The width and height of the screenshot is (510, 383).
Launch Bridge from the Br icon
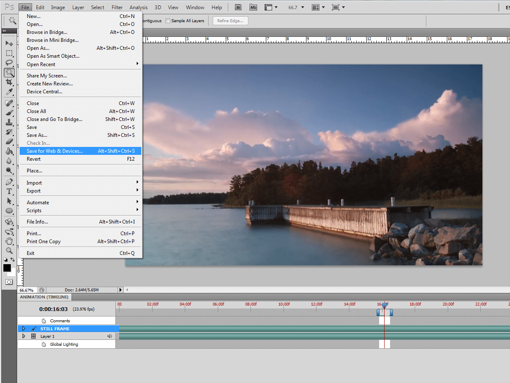238,7
